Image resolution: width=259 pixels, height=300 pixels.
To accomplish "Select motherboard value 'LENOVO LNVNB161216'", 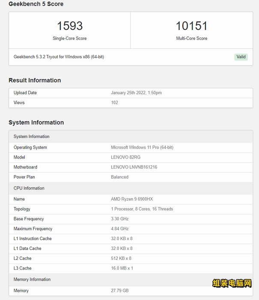I will tap(134, 167).
